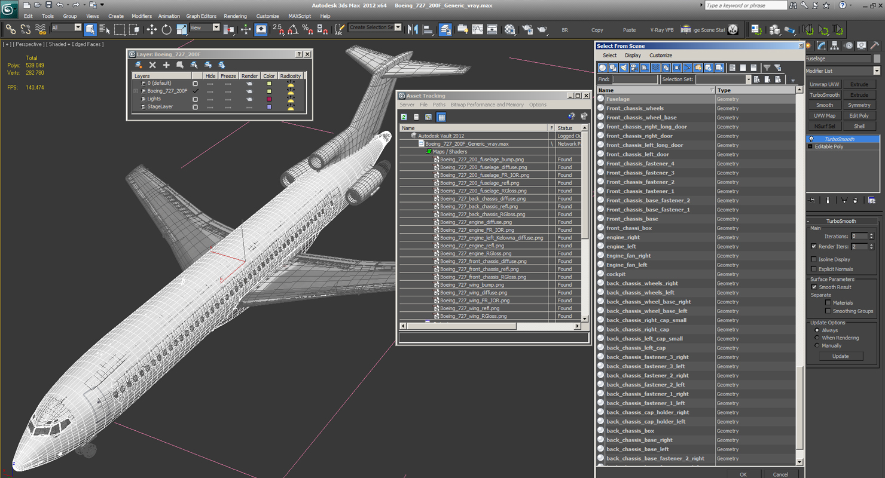The image size is (885, 478).
Task: Enable the Smoothing Groups checkbox
Action: tap(828, 311)
